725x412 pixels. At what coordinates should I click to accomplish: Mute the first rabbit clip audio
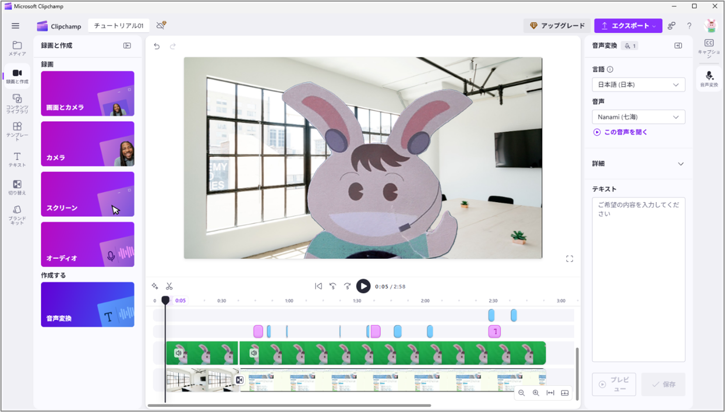(178, 353)
